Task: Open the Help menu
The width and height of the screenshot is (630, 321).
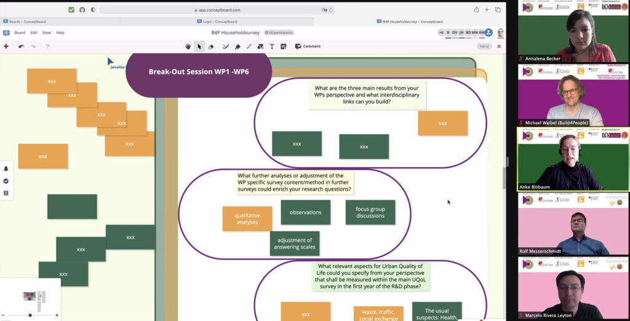Action: 60,33
